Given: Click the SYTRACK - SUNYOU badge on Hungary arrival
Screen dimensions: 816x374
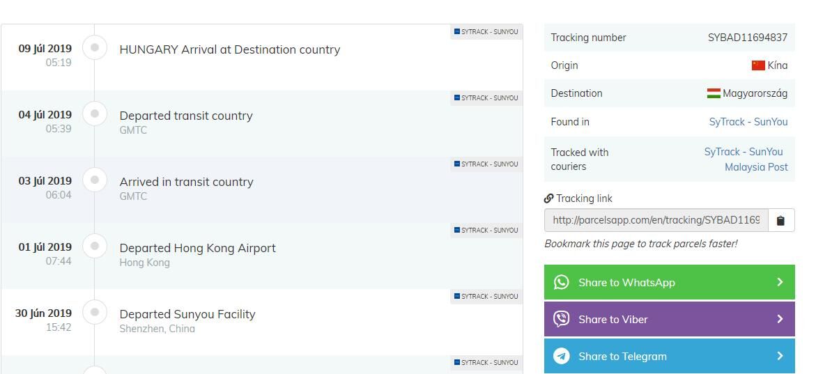Looking at the screenshot, I should [x=486, y=32].
